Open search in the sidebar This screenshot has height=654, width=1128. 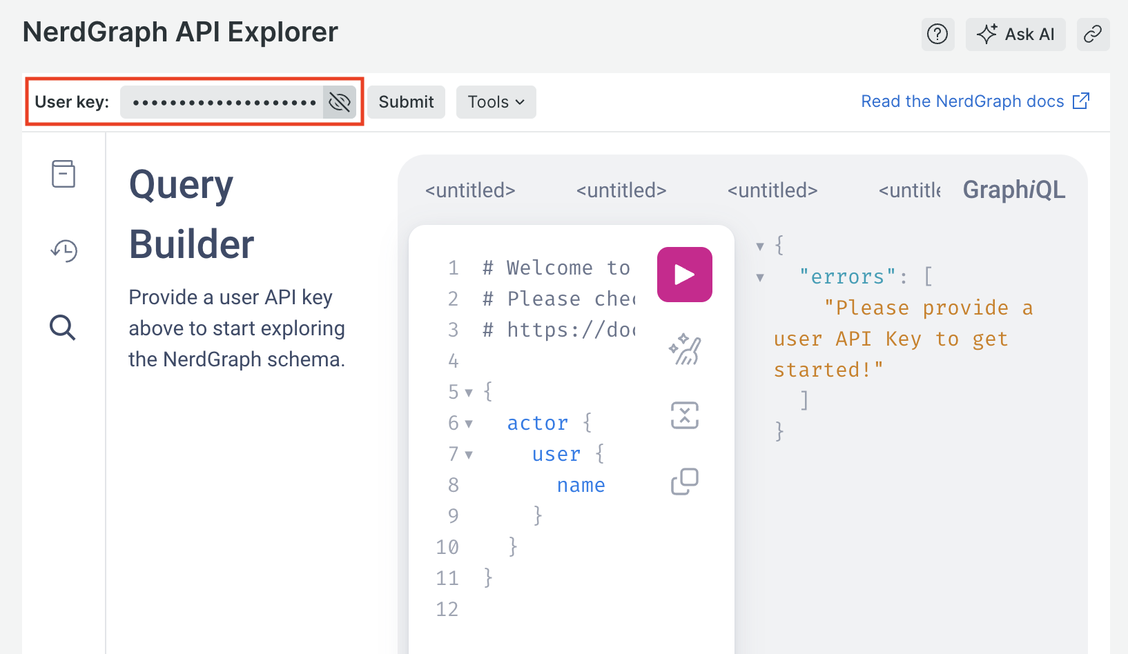(63, 328)
